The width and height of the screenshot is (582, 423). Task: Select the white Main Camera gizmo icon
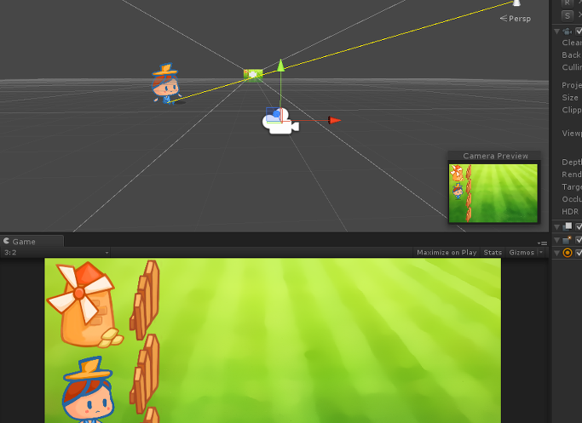coord(281,122)
